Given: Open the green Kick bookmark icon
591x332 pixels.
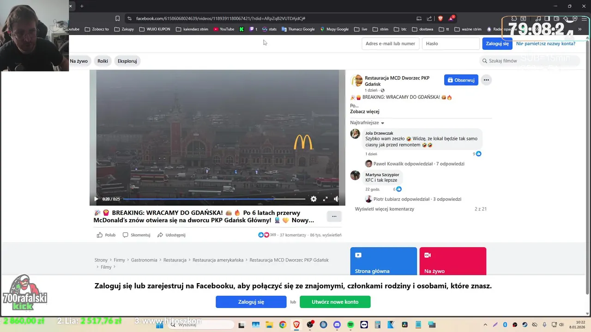Looking at the screenshot, I should (x=241, y=29).
